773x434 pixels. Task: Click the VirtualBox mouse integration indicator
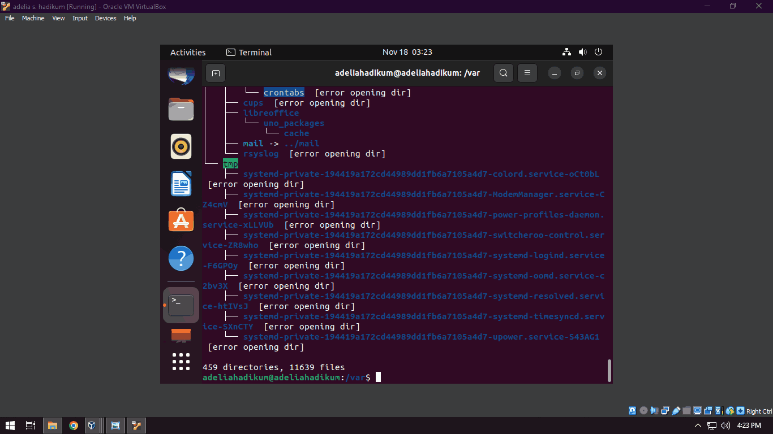tap(730, 411)
